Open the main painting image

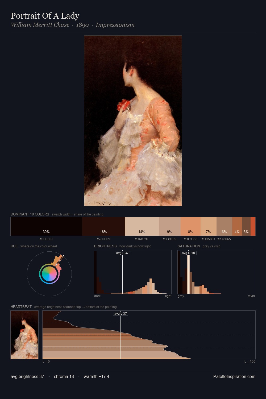click(x=133, y=121)
